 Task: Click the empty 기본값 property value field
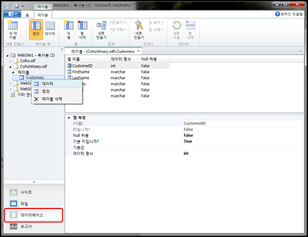243,147
